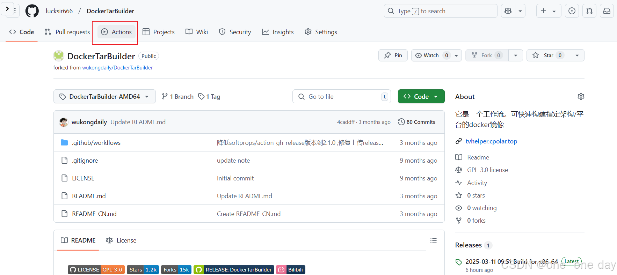Open the Wiki tab

197,32
